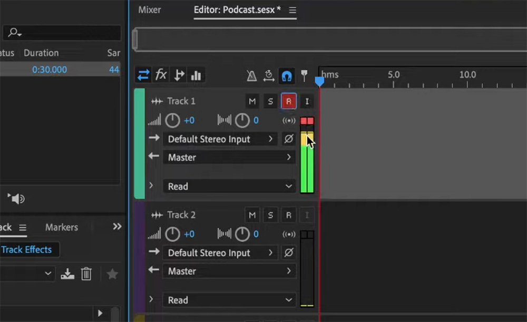527x322 pixels.
Task: Click the blue playhead marker
Action: pos(319,81)
